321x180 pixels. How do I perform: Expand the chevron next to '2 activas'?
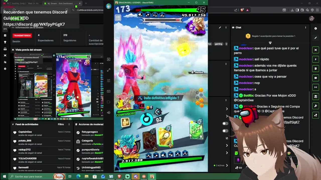point(227,165)
